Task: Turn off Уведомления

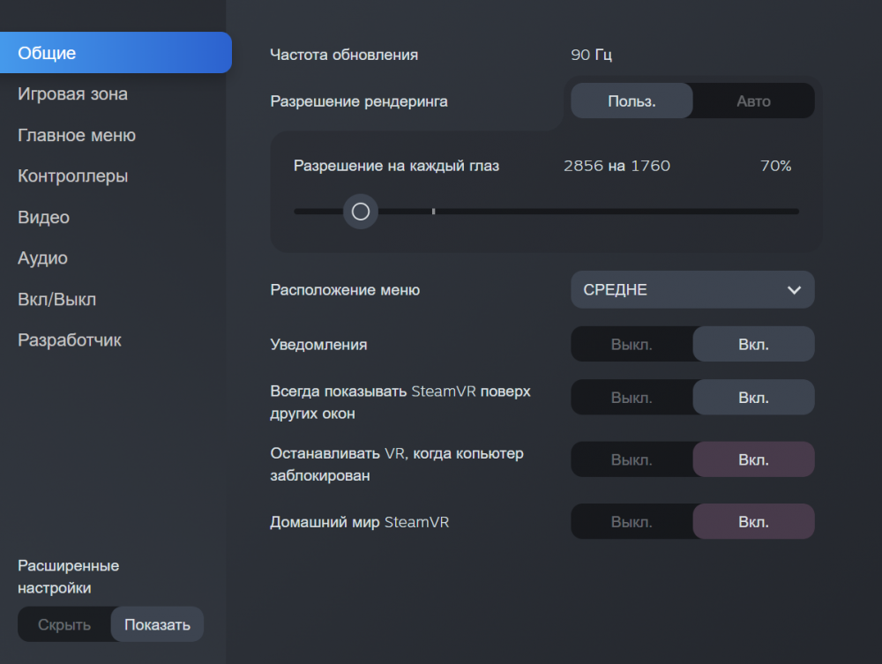Action: [x=632, y=345]
